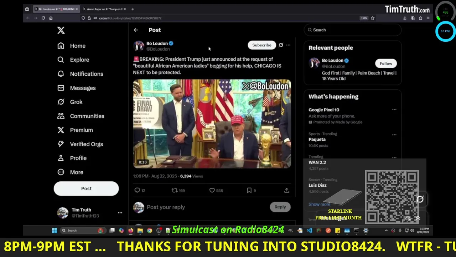
Task: Focus the X Search box
Action: point(353,30)
